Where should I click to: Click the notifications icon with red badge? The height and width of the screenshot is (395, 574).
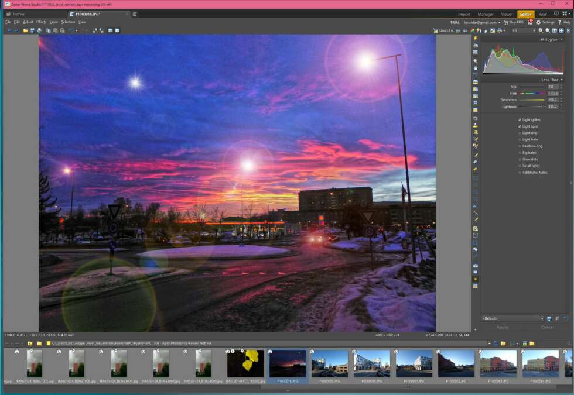[x=530, y=22]
